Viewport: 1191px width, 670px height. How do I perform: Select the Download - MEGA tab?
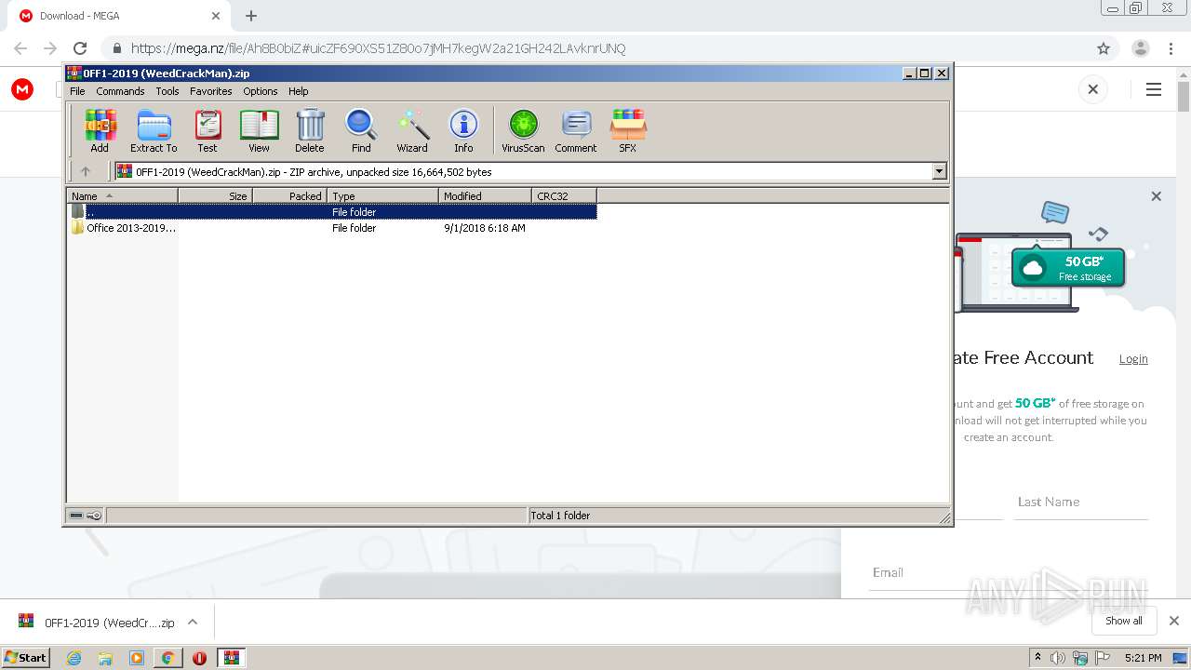click(119, 16)
